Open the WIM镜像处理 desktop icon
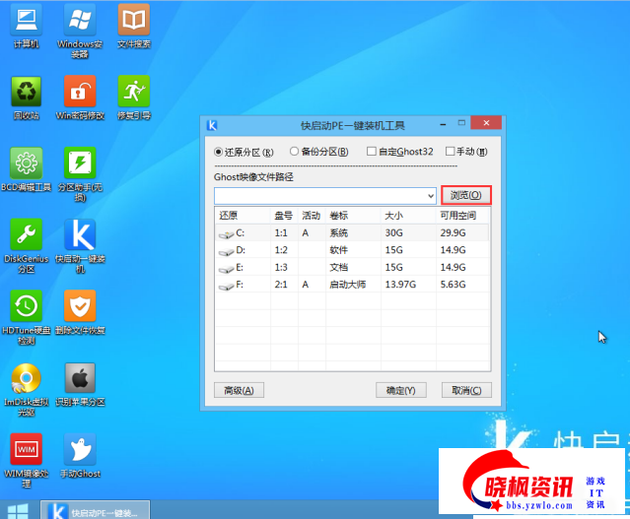The width and height of the screenshot is (630, 519). point(27,449)
